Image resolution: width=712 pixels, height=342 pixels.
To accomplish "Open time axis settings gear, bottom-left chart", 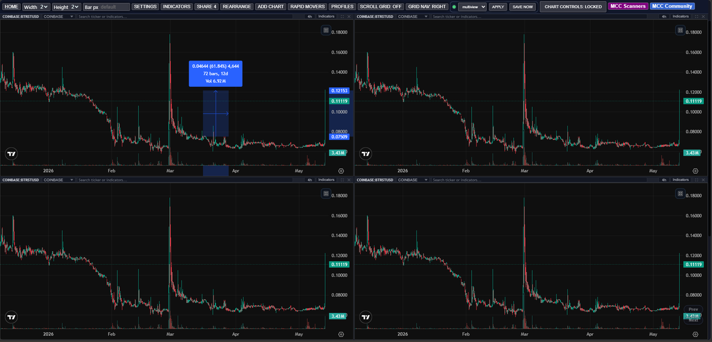I will (341, 334).
